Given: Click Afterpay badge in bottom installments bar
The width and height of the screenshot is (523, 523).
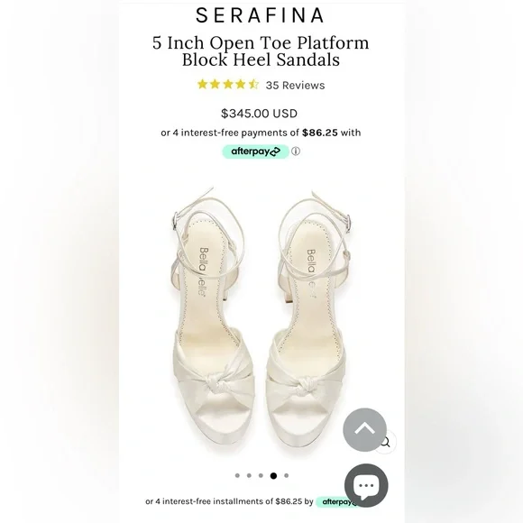Looking at the screenshot, I should coord(336,501).
